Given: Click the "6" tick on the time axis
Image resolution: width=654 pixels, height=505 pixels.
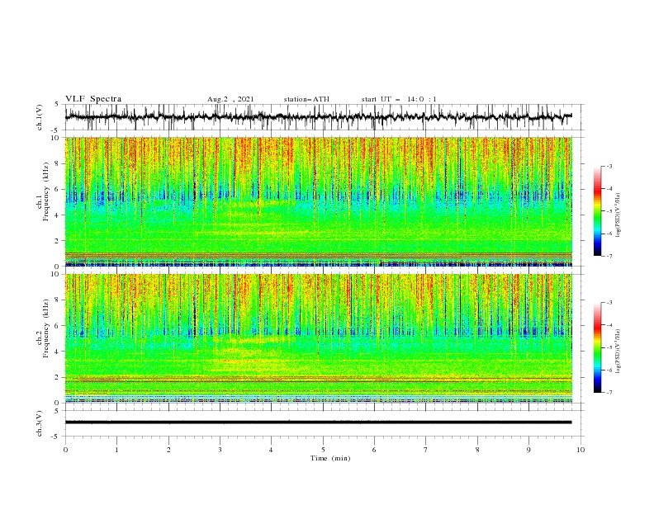Looking at the screenshot, I should 375,450.
